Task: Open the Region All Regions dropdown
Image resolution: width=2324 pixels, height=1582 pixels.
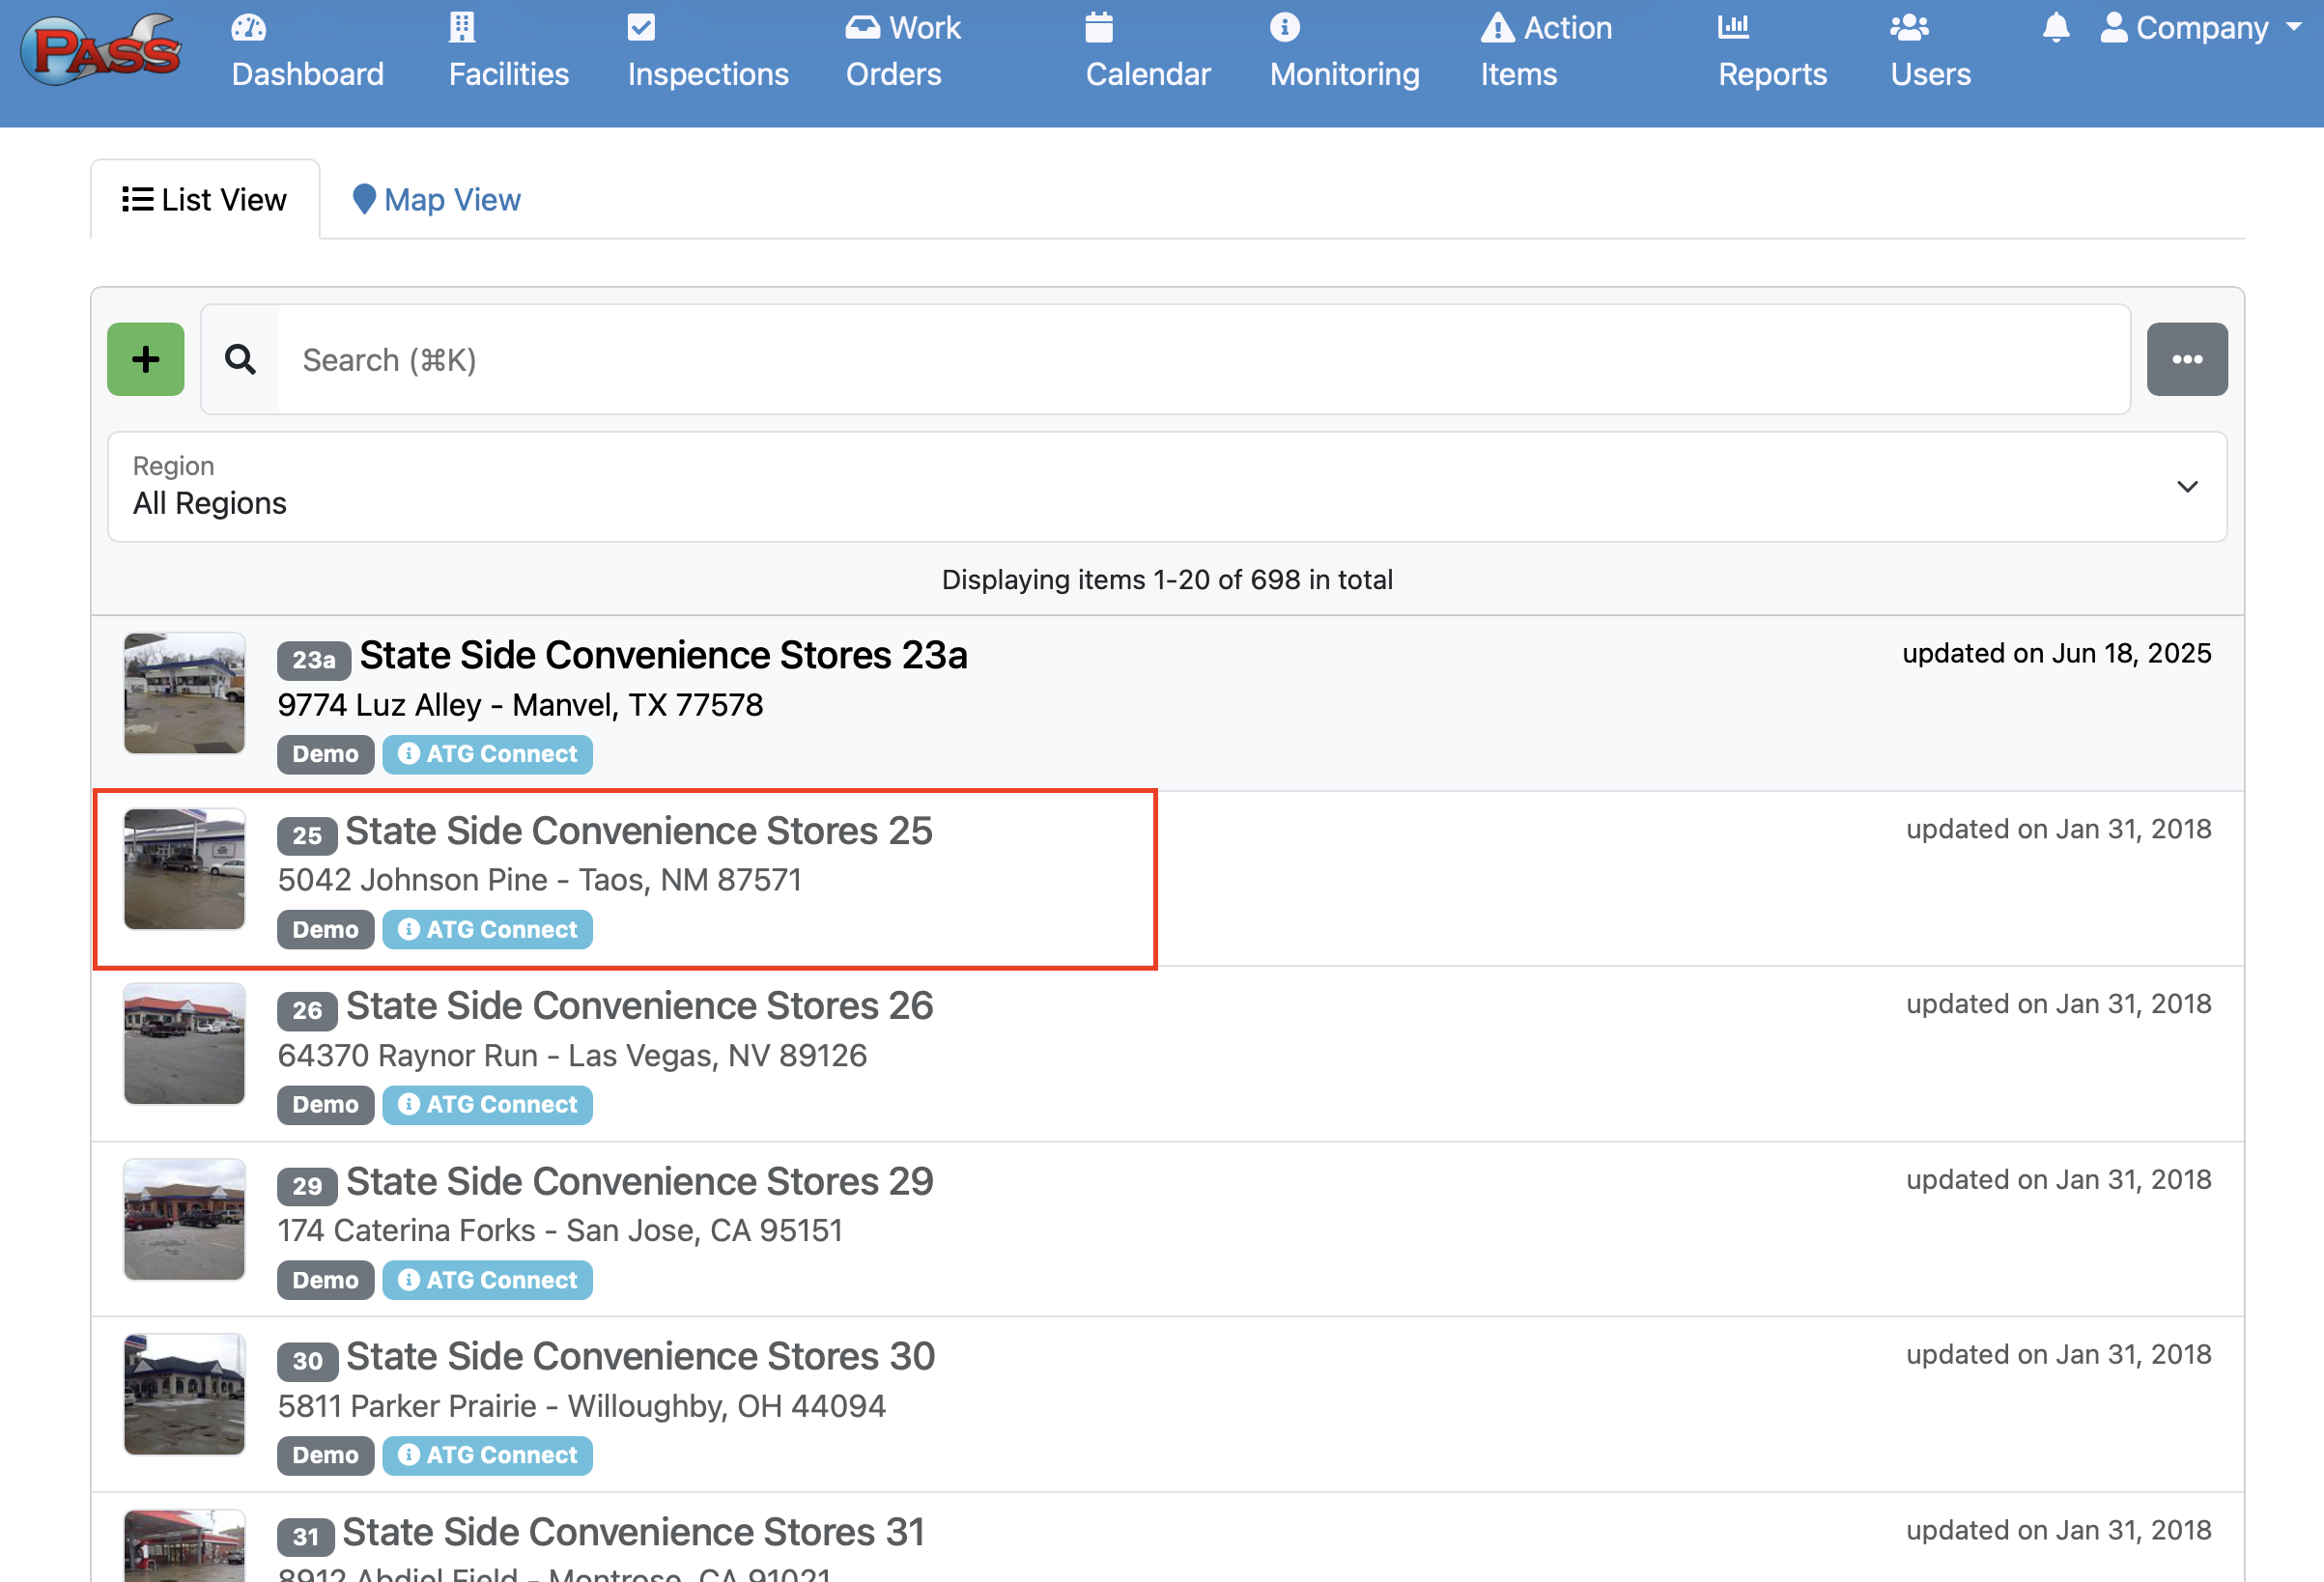Action: [1166, 487]
